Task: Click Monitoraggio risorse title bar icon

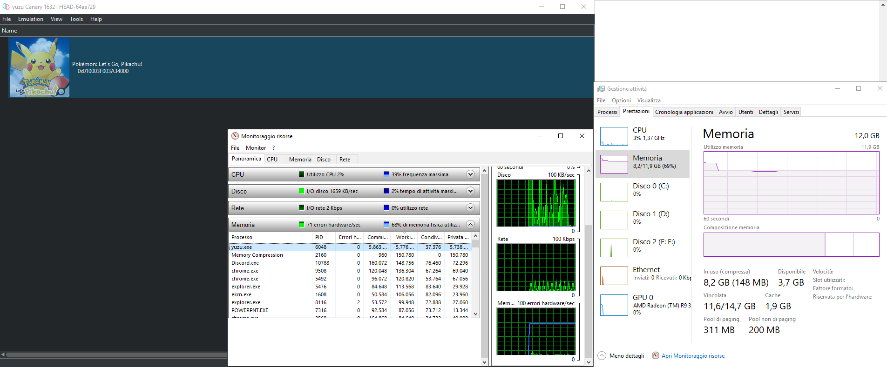Action: 235,136
